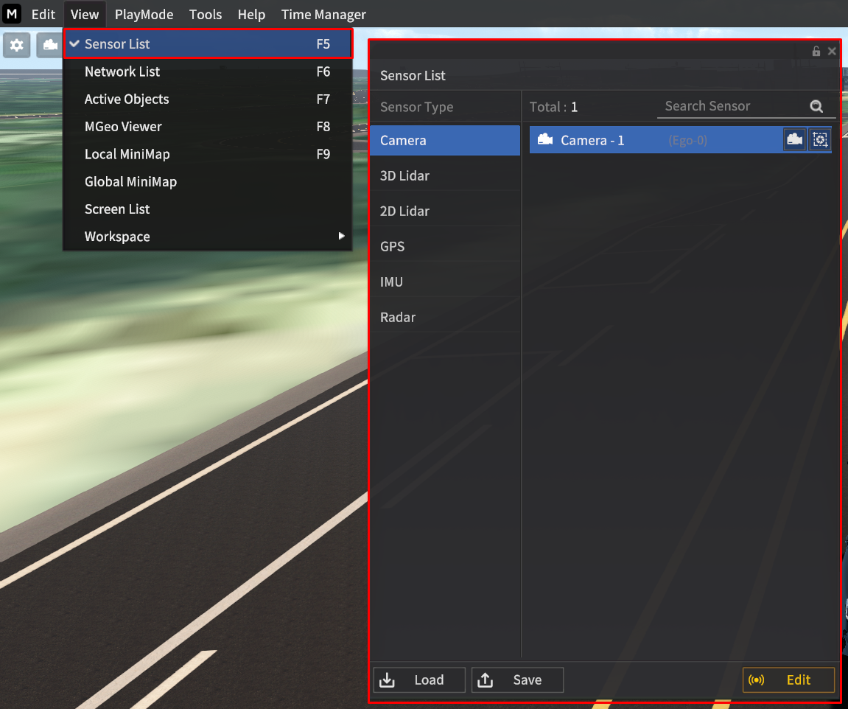Click the focus target icon on Camera - 1
The height and width of the screenshot is (709, 848).
coord(819,140)
